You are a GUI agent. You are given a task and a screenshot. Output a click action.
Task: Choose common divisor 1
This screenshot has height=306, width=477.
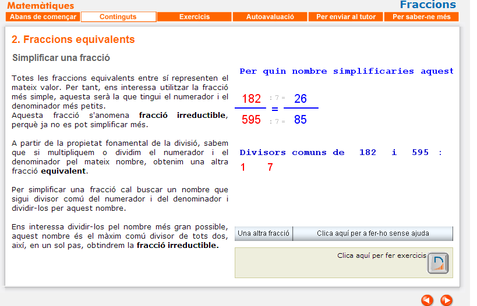pyautogui.click(x=243, y=168)
